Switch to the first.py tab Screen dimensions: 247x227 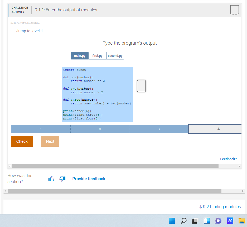coord(97,55)
